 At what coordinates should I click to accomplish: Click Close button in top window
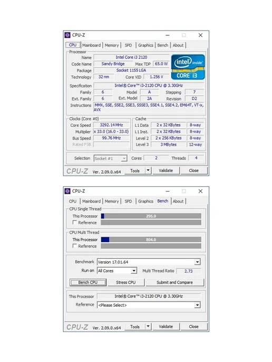194,170
